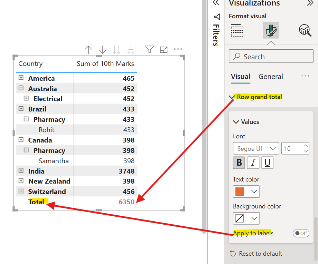Viewport: 318px width, 264px height.
Task: Expand the America row in matrix
Action: [x=21, y=78]
